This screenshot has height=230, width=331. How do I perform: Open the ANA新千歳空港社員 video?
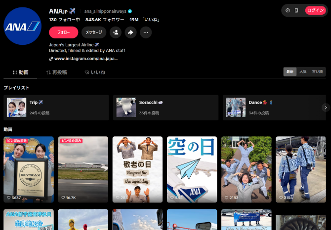pos(29,220)
